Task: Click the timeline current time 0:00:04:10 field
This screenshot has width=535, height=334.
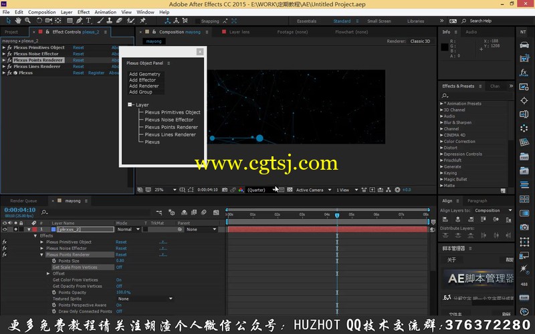Action: pyautogui.click(x=20, y=210)
